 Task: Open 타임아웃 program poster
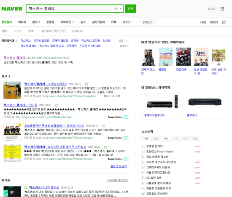[183, 57]
